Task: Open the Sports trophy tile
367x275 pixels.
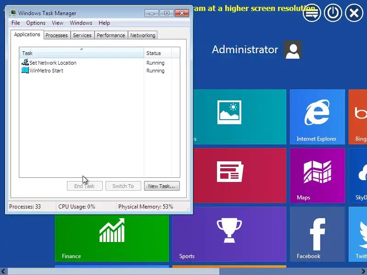Action: click(229, 234)
